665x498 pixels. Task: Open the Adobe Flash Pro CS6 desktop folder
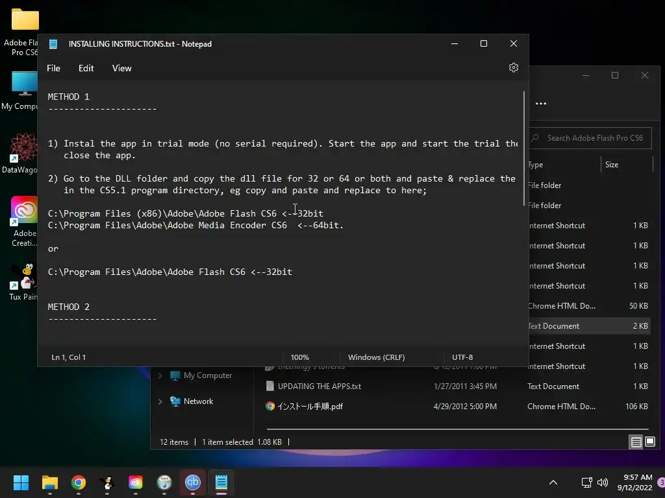tap(23, 32)
